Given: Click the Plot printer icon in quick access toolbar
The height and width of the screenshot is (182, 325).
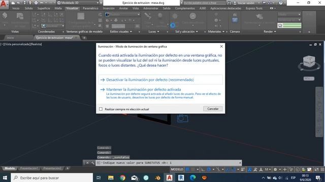Looking at the screenshot, I should coord(36,3).
